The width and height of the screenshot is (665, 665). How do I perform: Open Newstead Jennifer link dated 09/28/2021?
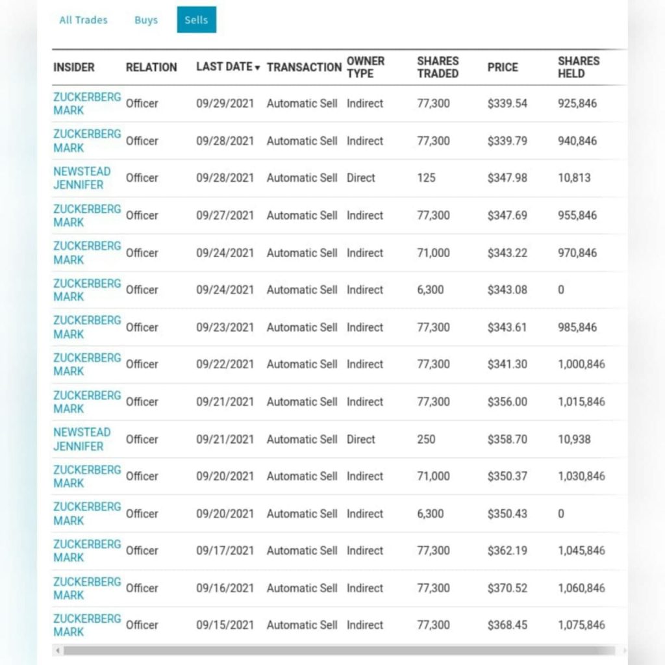pyautogui.click(x=82, y=178)
